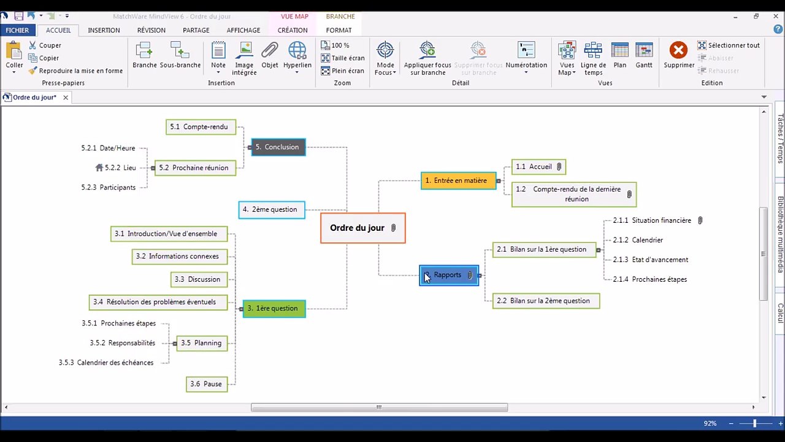Open the Coller dropdown arrow
Image resolution: width=785 pixels, height=442 pixels.
[x=14, y=72]
